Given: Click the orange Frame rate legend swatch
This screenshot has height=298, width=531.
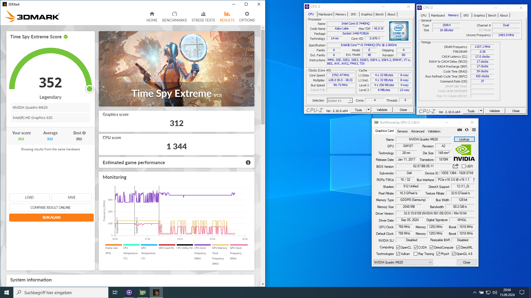Looking at the screenshot, I should click(113, 245).
